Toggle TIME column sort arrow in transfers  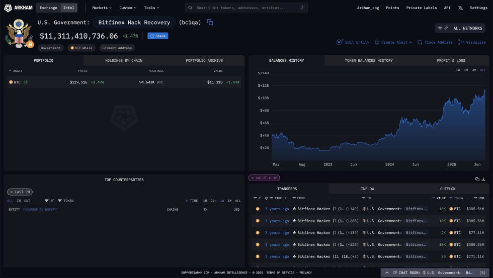tap(286, 198)
